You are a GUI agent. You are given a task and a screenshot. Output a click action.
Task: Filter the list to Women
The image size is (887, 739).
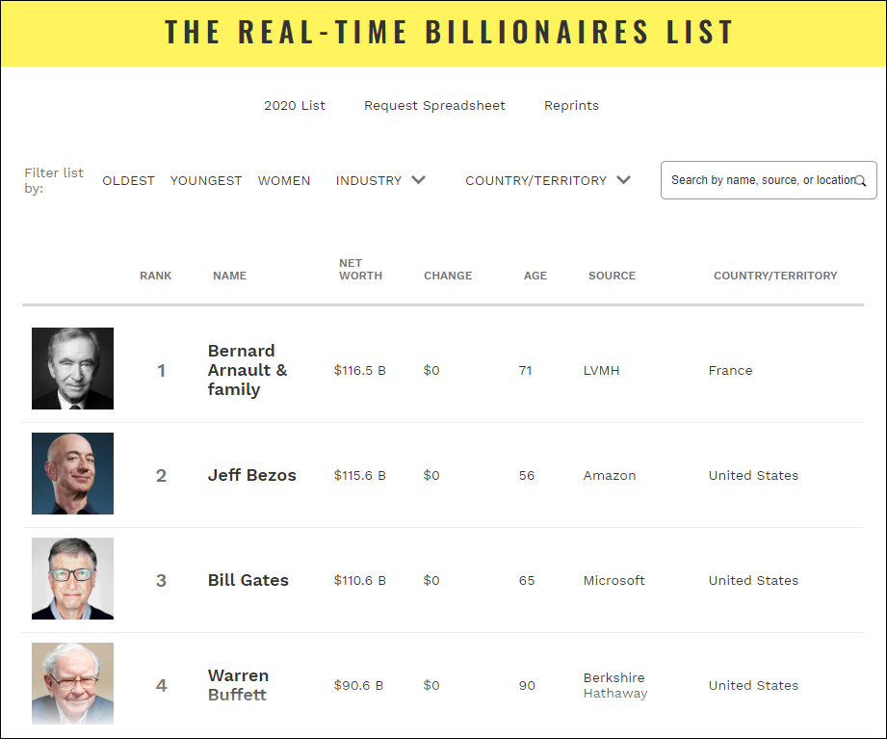pyautogui.click(x=284, y=180)
